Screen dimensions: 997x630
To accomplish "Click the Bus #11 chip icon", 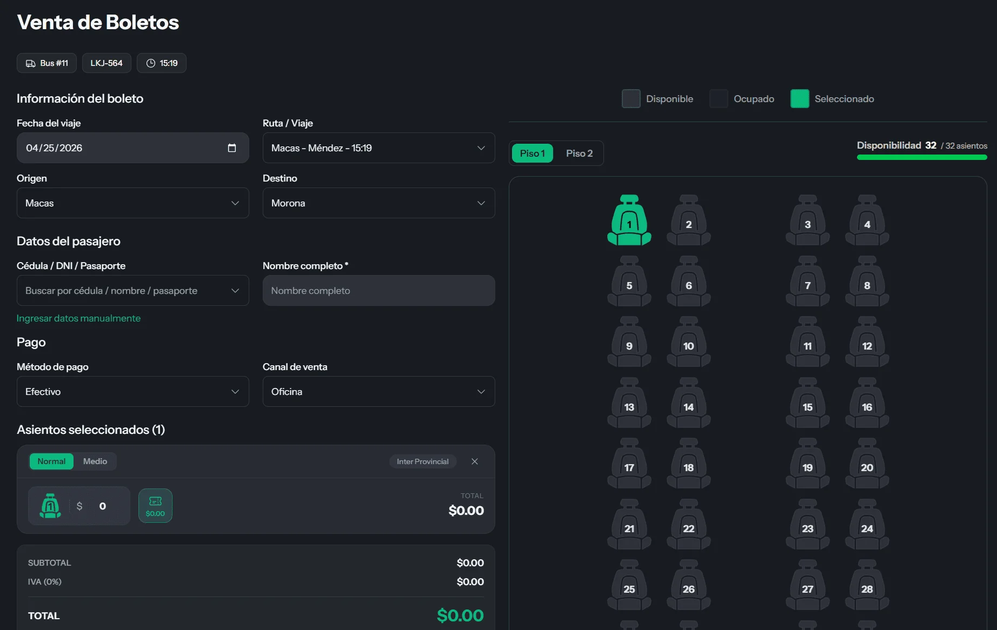I will pyautogui.click(x=31, y=63).
